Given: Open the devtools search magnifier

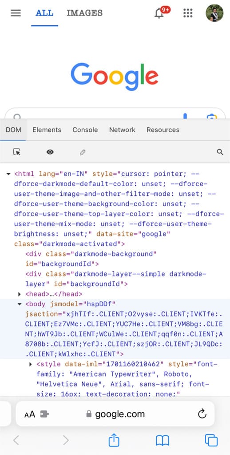Looking at the screenshot, I should pyautogui.click(x=220, y=152).
